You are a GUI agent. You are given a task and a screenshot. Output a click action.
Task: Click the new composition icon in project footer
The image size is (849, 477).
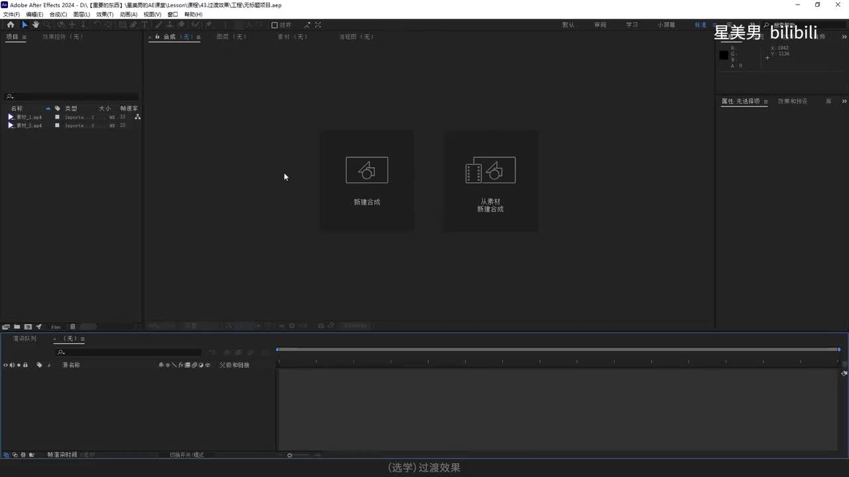coord(28,327)
